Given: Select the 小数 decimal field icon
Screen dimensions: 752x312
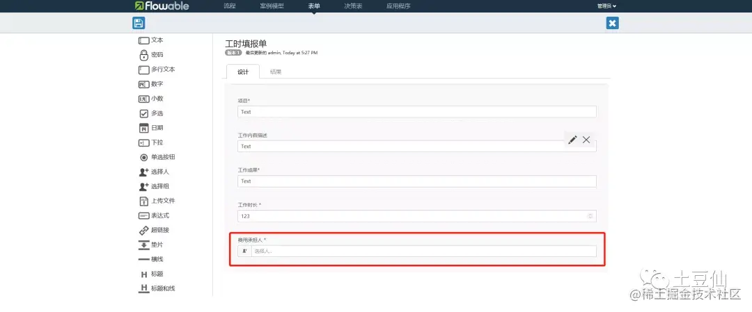Looking at the screenshot, I should 144,99.
